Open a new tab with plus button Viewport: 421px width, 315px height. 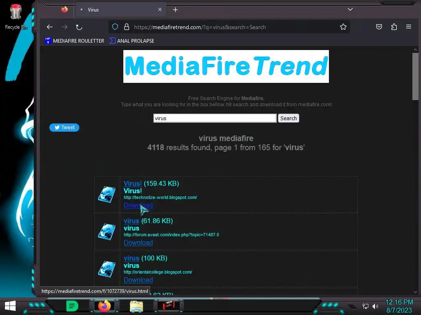(x=175, y=10)
